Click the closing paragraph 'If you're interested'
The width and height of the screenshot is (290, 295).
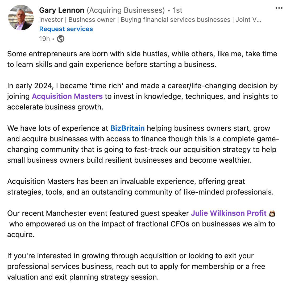click(x=136, y=266)
